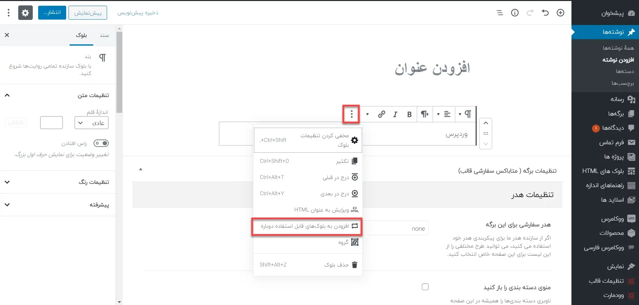Choose درج در بعدی insert after
This screenshot has height=305, width=639.
pyautogui.click(x=308, y=194)
